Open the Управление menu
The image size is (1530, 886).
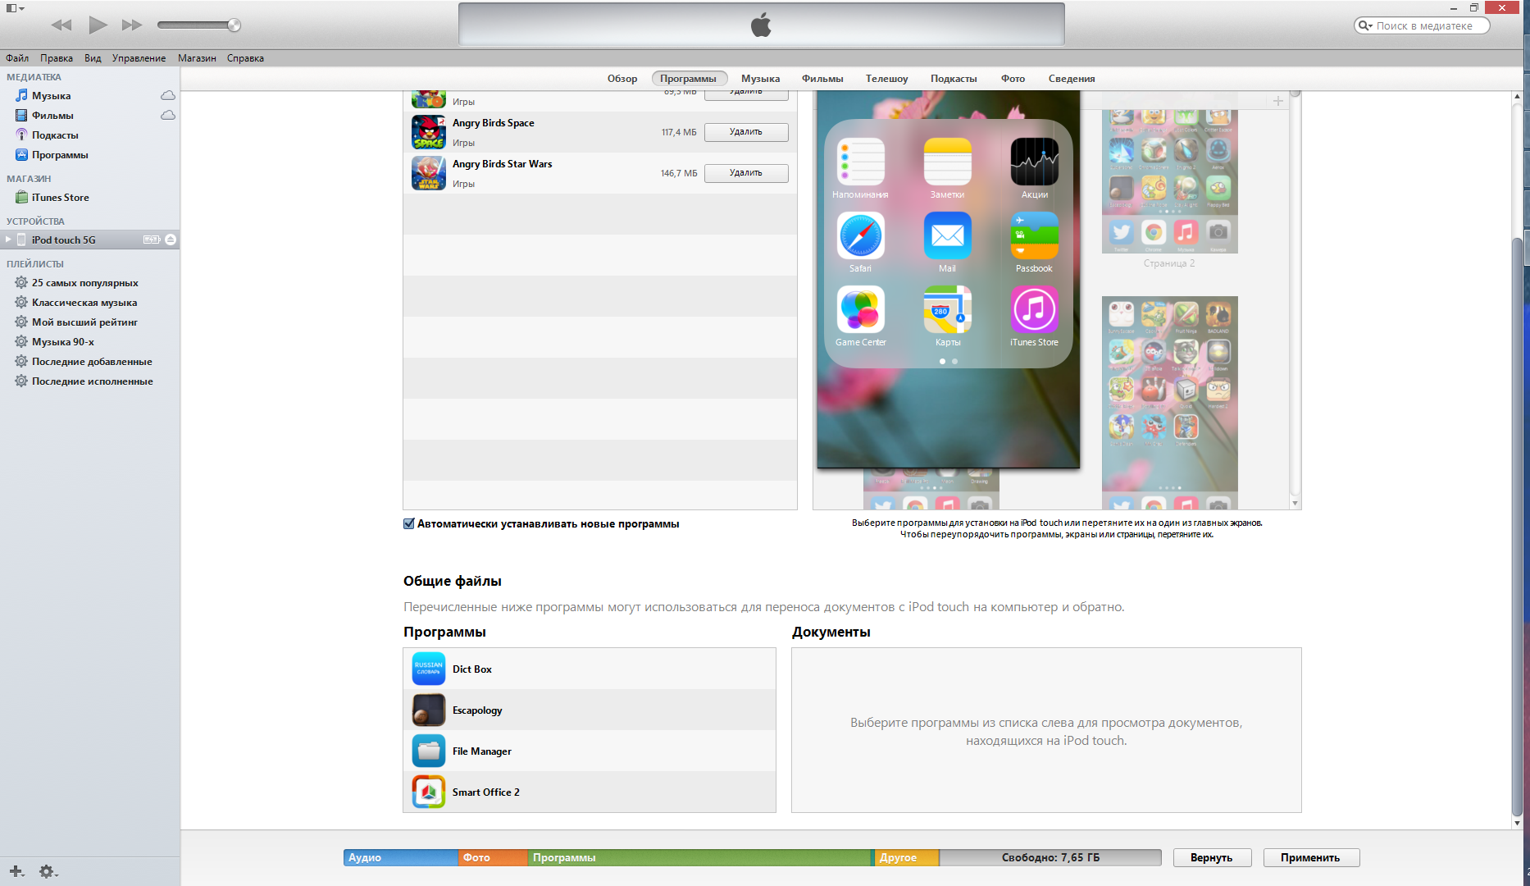(139, 58)
